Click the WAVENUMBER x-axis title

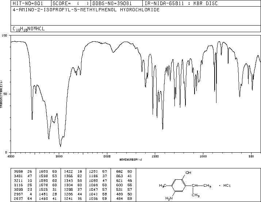pos(131,160)
